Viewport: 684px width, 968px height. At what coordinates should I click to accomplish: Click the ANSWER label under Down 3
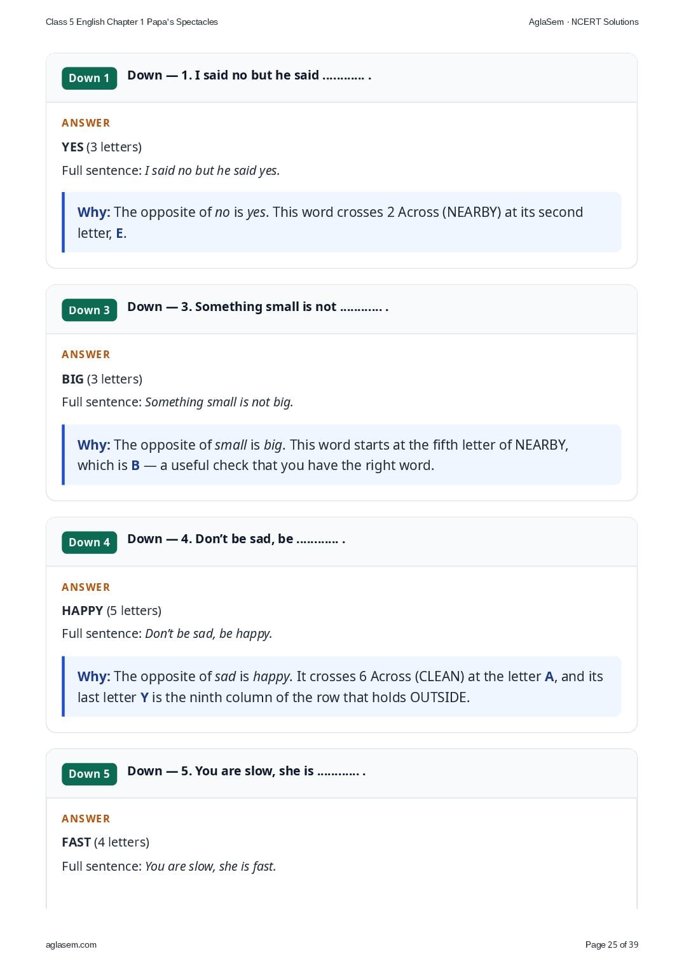86,354
